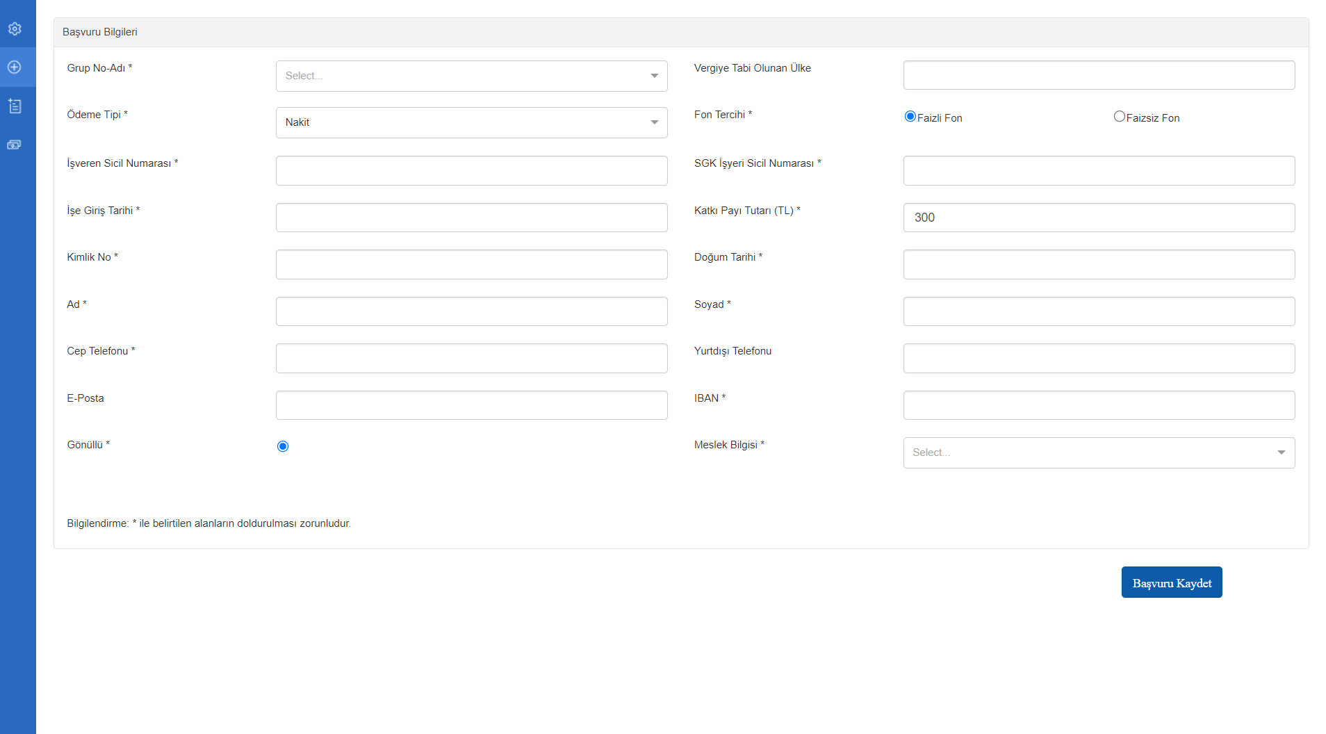
Task: Click into the İşveren Sicil Numarası field
Action: click(x=471, y=170)
